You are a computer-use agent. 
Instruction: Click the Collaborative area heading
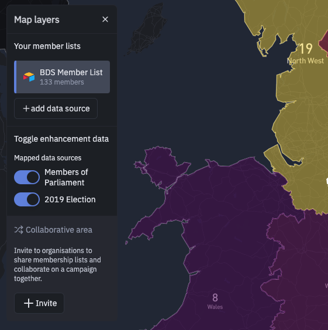click(x=59, y=230)
